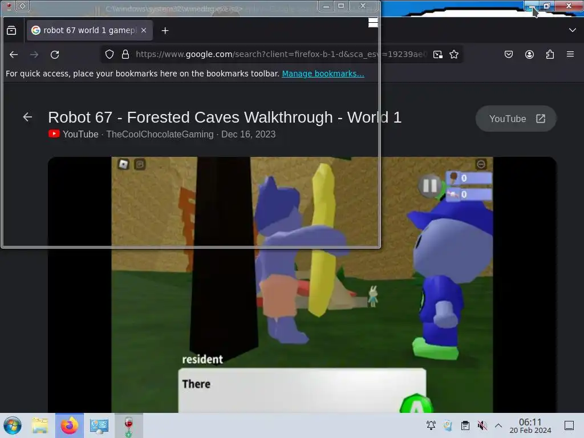Open Firefox View recent browsing icon

coord(11,31)
